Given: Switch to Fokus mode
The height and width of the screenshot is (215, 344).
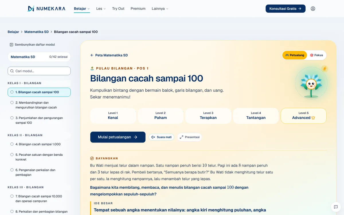Looking at the screenshot, I should click(316, 55).
